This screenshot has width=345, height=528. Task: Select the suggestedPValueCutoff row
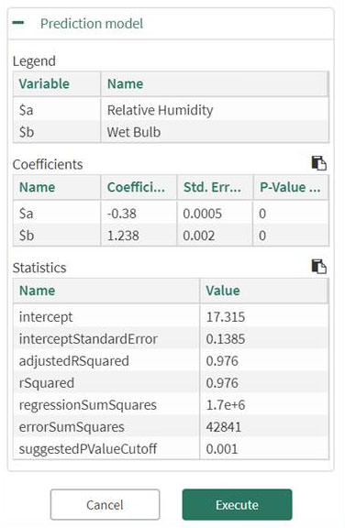point(171,448)
